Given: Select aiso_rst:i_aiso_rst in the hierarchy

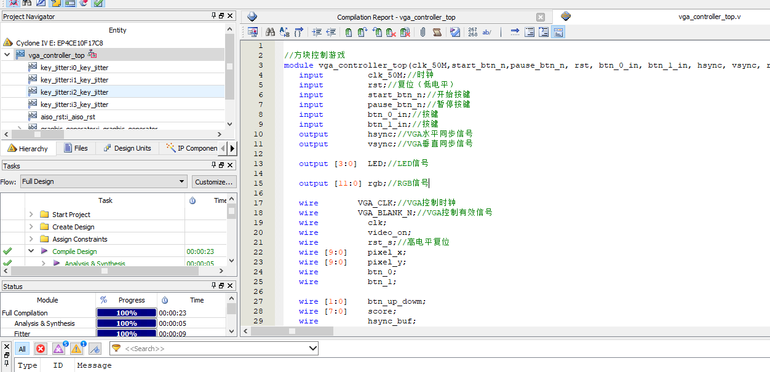Looking at the screenshot, I should tap(68, 117).
